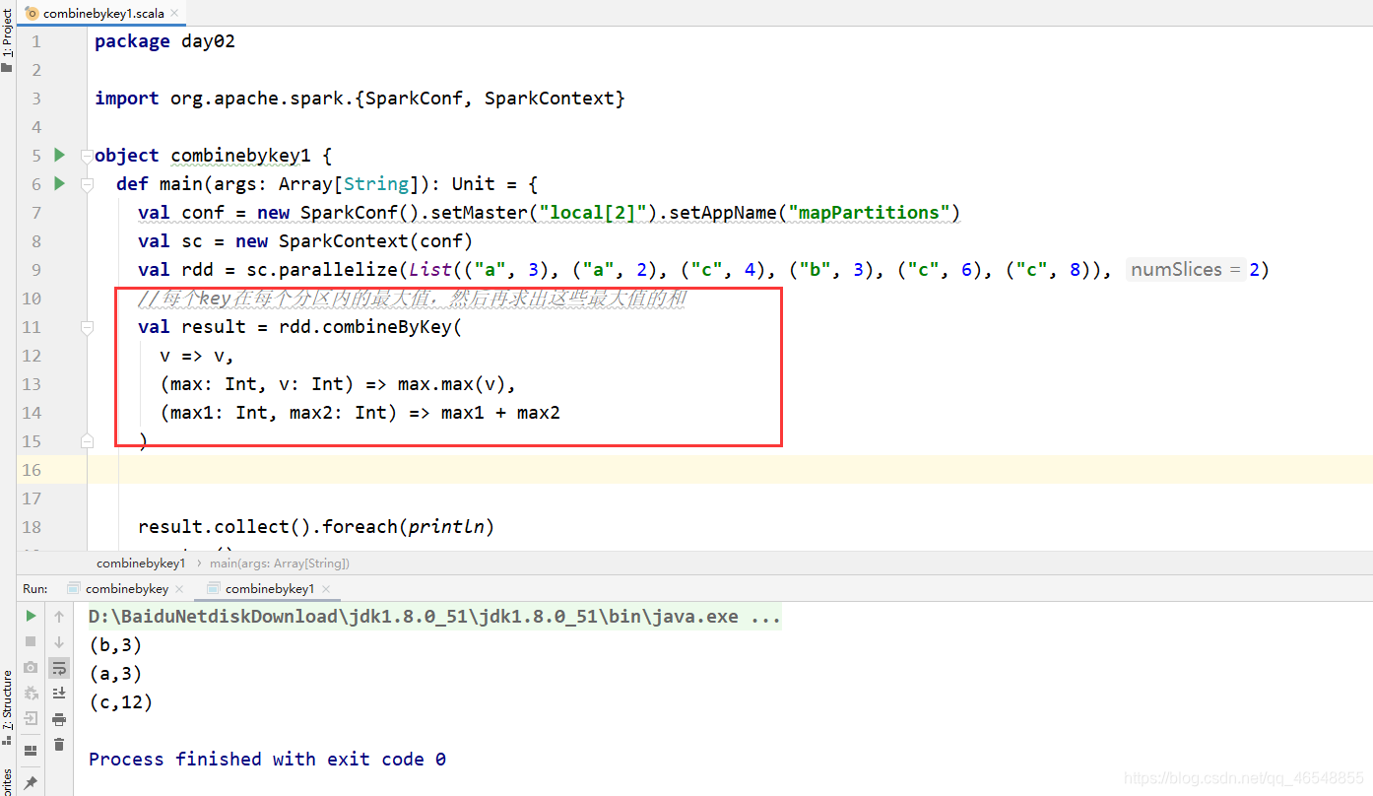Image resolution: width=1373 pixels, height=796 pixels.
Task: Click the (a,3) console output line
Action: click(115, 674)
